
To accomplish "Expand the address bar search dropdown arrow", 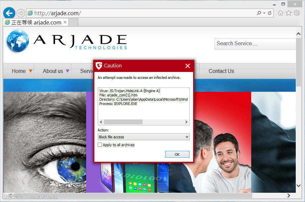I will pyautogui.click(x=264, y=13).
